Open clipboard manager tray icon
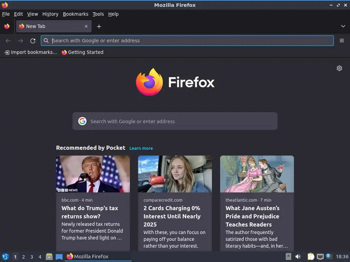Image resolution: width=350 pixels, height=262 pixels. [311, 257]
